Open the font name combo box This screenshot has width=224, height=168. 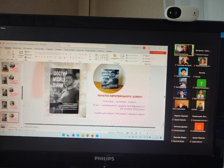click(44, 53)
